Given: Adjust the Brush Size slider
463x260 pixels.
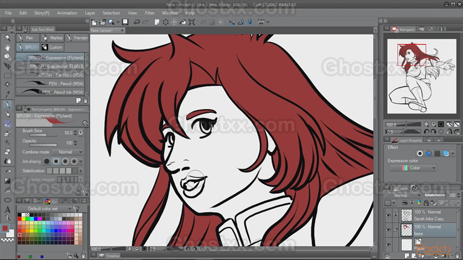Looking at the screenshot, I should click(x=43, y=135).
